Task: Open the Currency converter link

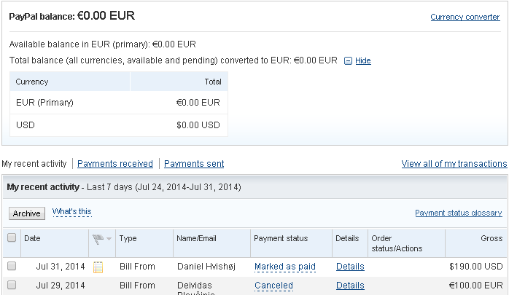Action: pos(465,17)
